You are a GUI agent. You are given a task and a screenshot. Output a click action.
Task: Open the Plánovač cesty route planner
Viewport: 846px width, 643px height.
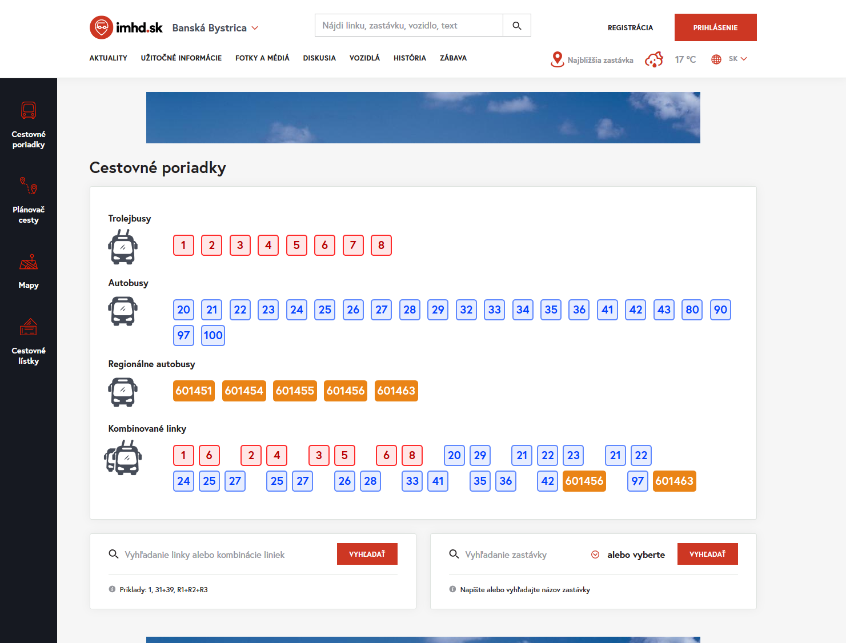(29, 200)
